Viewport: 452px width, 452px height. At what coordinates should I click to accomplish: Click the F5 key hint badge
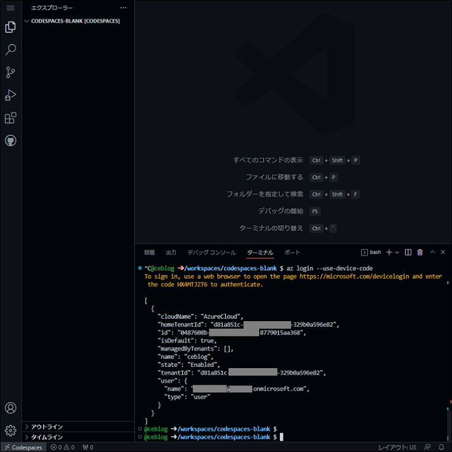315,211
